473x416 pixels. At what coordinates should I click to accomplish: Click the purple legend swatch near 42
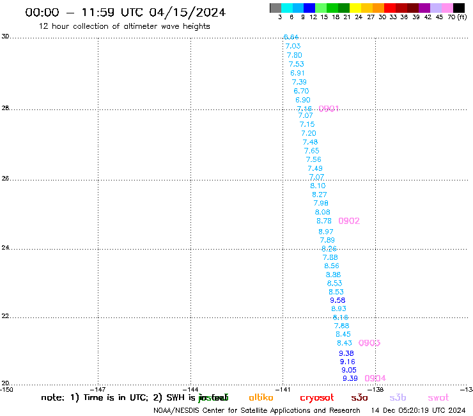pyautogui.click(x=424, y=8)
